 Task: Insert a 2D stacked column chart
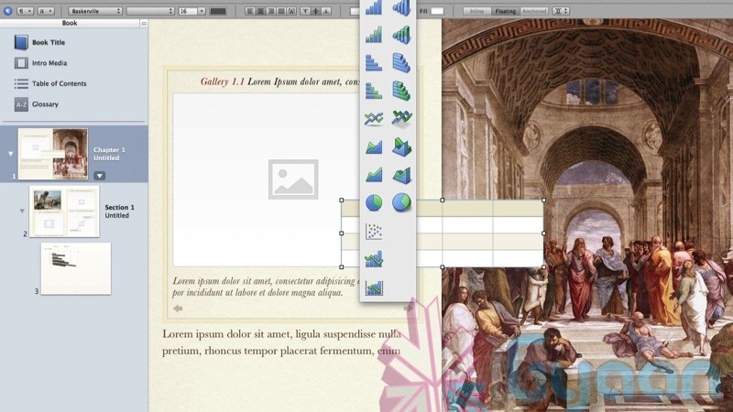(x=373, y=35)
